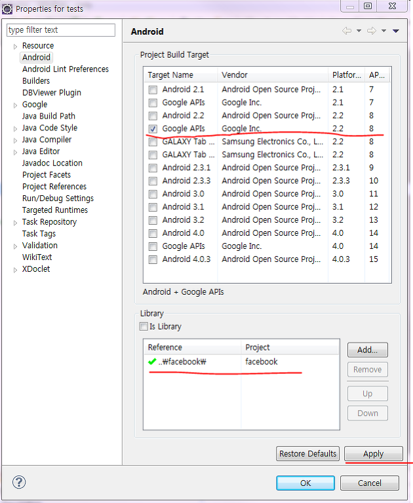Viewport: 413px width, 503px height.
Task: Open the Javadoc Location page
Action: coord(52,163)
